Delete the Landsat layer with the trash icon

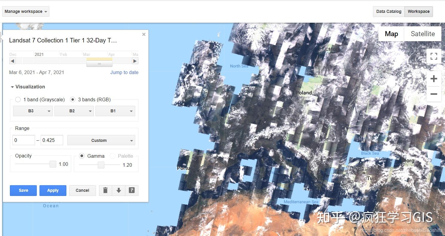point(105,190)
